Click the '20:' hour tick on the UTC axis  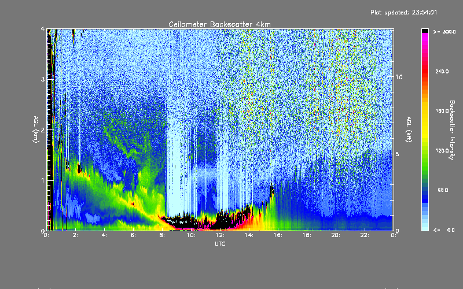point(336,235)
